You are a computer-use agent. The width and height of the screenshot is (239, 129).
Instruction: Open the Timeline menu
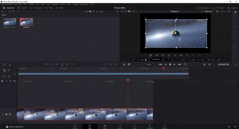tap(31, 4)
